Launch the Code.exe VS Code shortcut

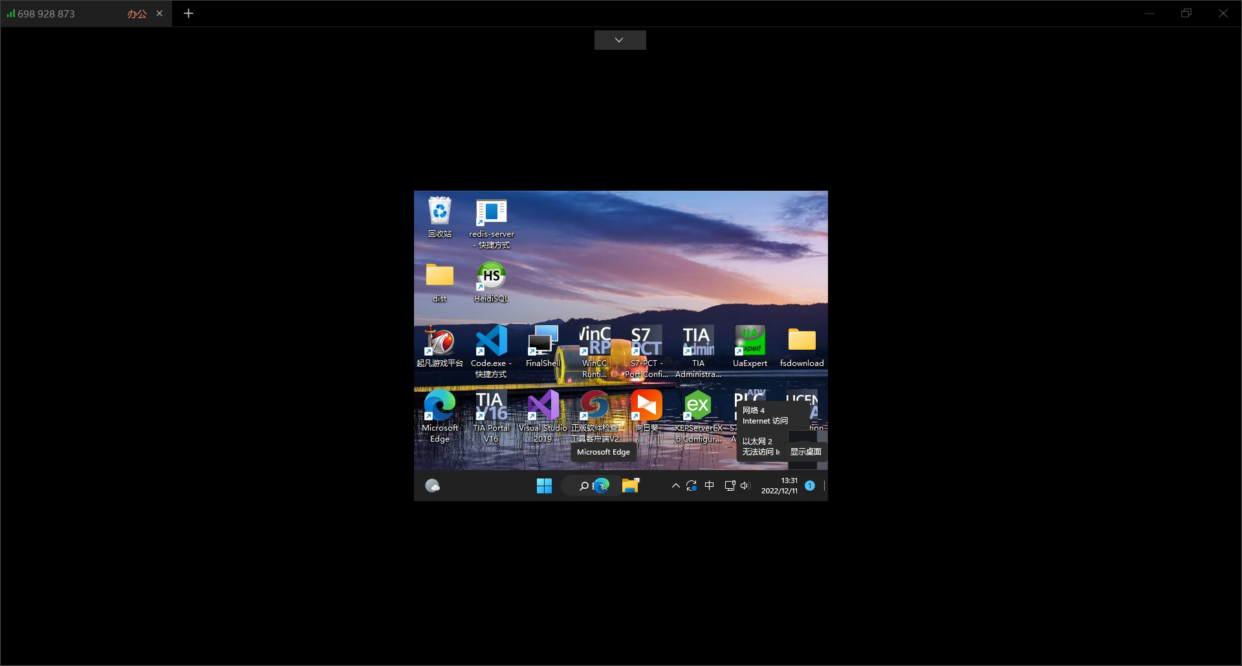[x=492, y=352]
